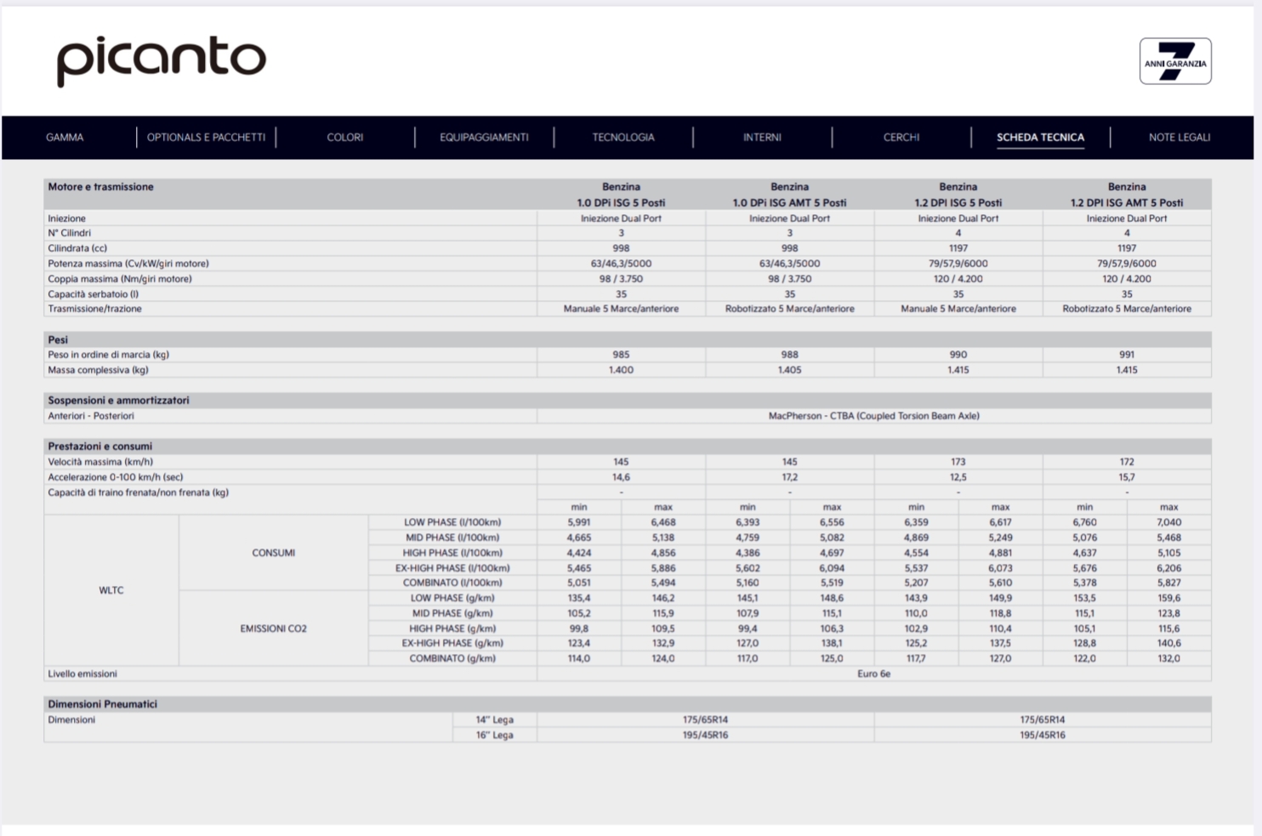Screen dimensions: 1262x836
Task: Click 'MID PHASE (l/100km)' label
Action: click(x=452, y=537)
